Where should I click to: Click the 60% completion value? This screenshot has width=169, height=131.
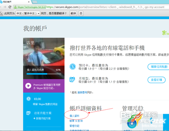point(58,70)
